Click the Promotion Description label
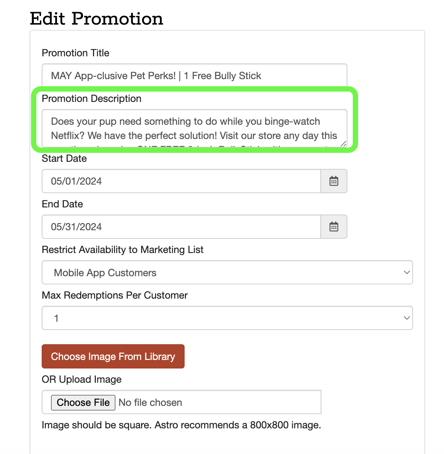The height and width of the screenshot is (454, 444). [92, 98]
